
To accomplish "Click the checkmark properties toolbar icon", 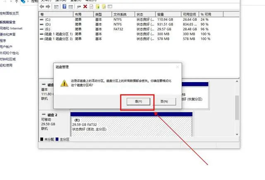I will (x=92, y=7).
